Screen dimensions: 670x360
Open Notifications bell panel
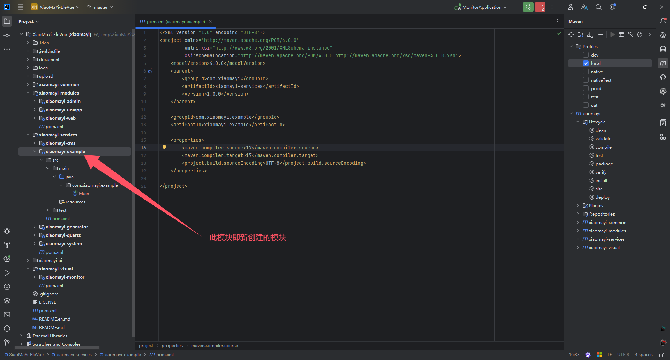click(x=663, y=21)
